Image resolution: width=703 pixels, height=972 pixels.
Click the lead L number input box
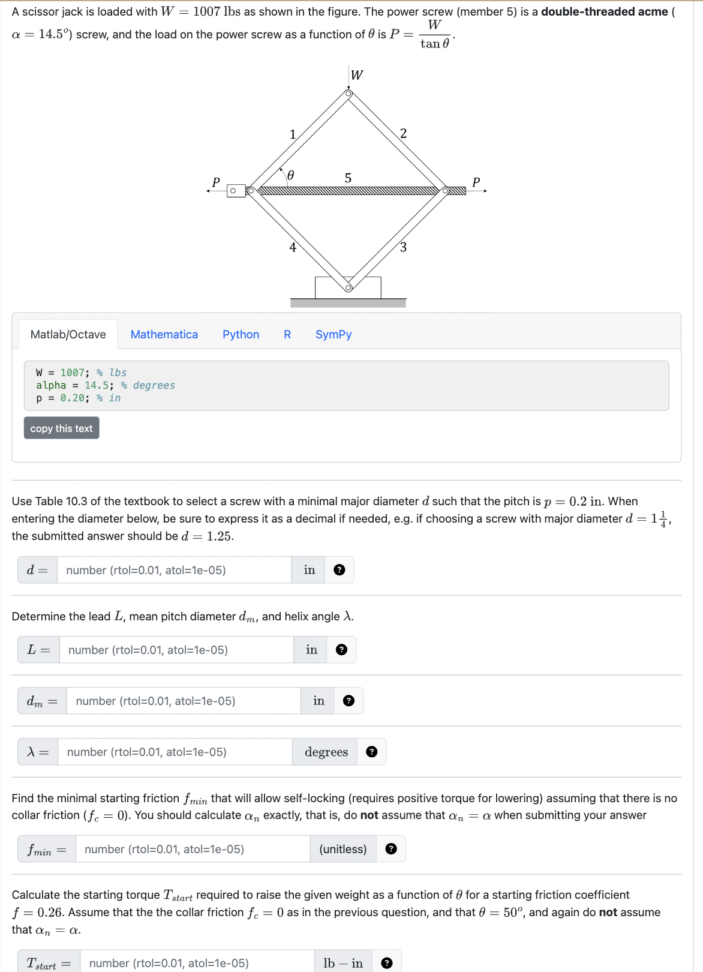click(x=177, y=649)
